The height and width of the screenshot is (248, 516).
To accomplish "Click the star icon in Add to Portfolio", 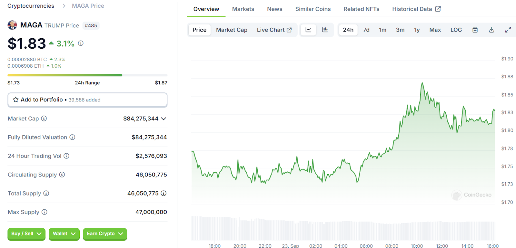I will 15,100.
